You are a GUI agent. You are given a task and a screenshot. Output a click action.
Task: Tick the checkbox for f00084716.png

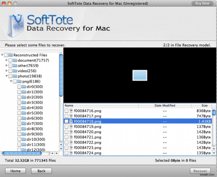tap(66, 111)
